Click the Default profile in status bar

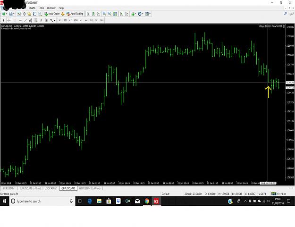tap(166, 193)
